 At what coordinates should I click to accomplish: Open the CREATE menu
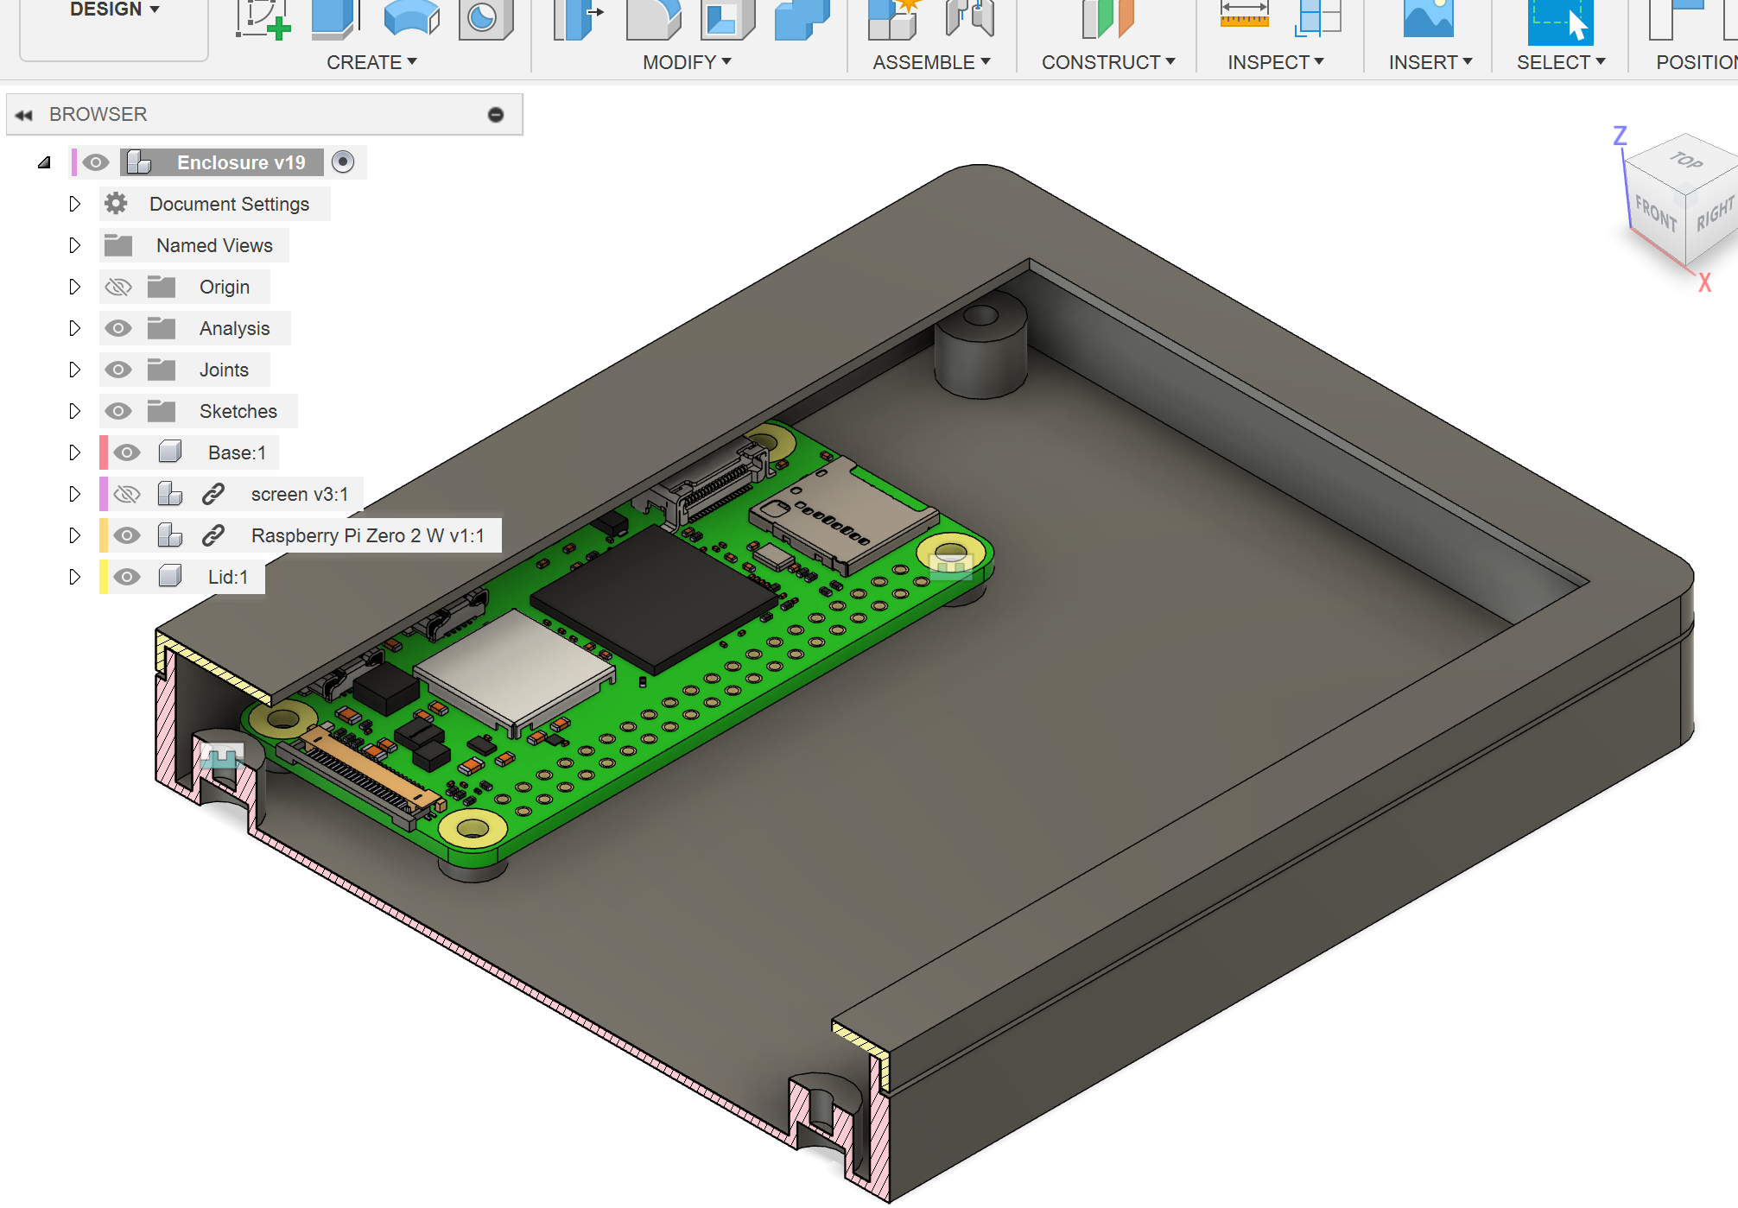371,62
